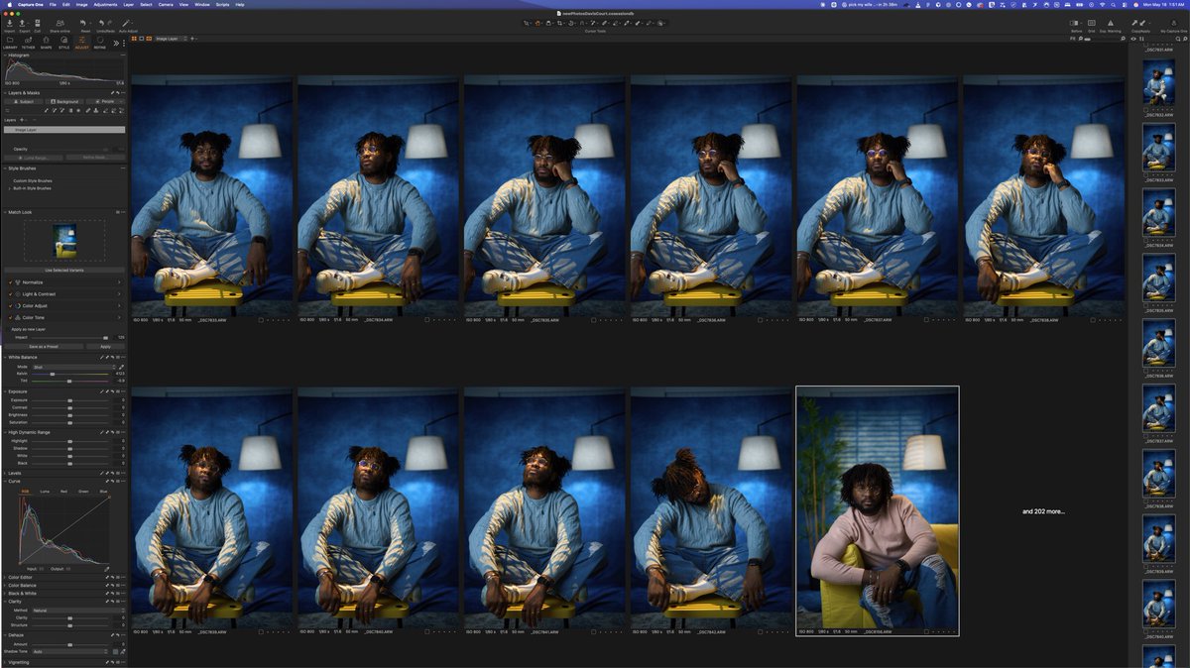This screenshot has height=668, width=1190.
Task: Toggle the Exposure Warning icon
Action: point(1110,23)
